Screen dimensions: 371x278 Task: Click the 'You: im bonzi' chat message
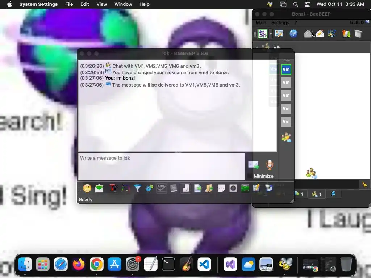pos(120,78)
